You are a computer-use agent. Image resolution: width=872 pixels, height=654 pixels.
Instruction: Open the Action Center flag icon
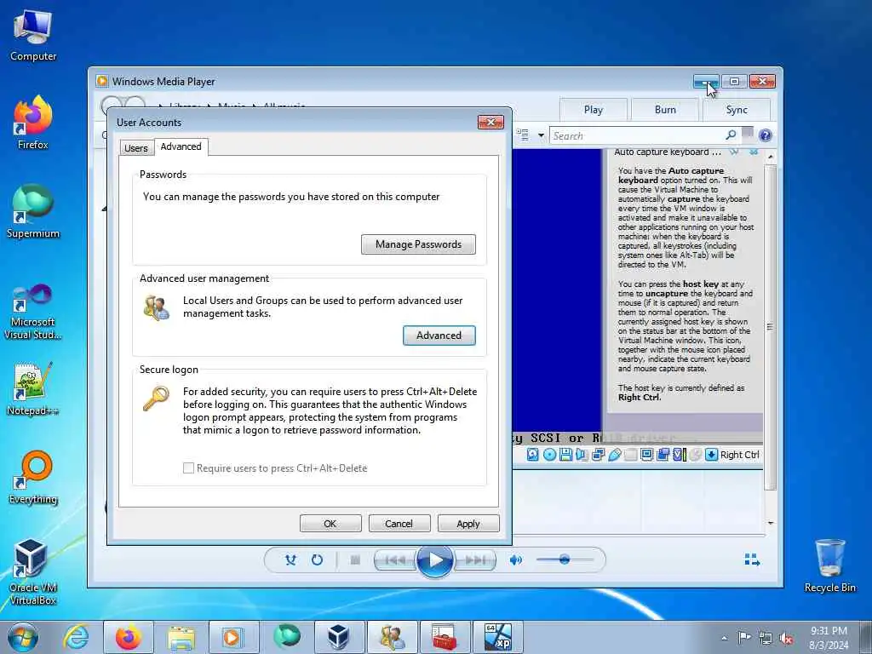click(744, 638)
